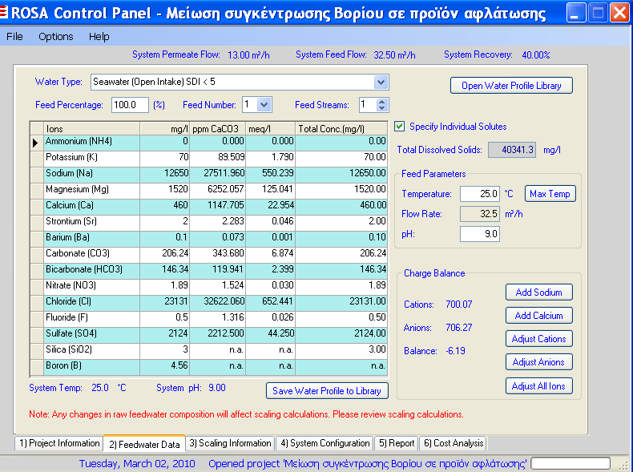Select Carbonate (CO3) mg/l cell 206.24

(x=165, y=255)
